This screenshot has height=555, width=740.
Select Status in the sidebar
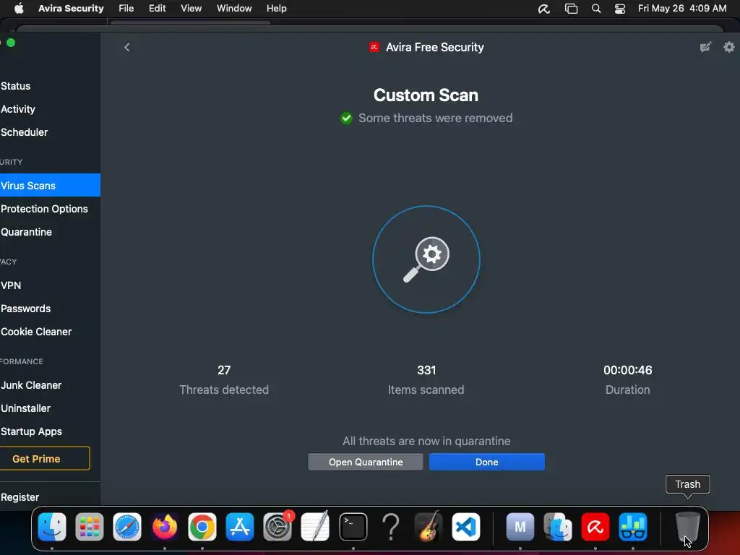click(16, 86)
